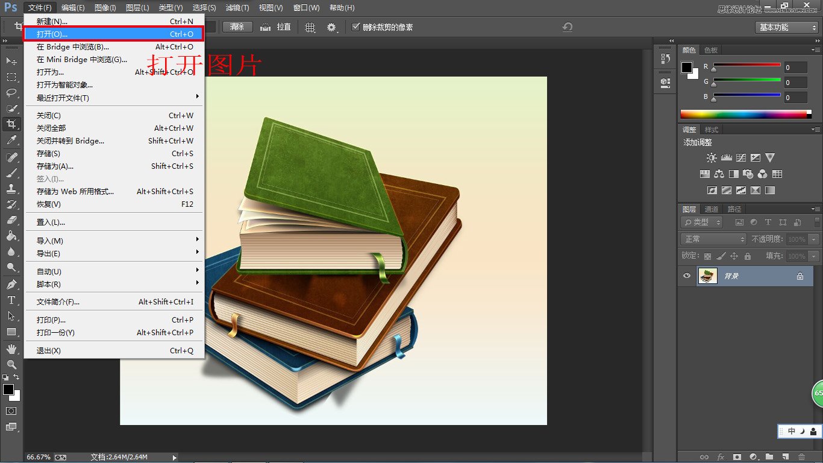823x463 pixels.
Task: Select the Zoom tool
Action: point(11,365)
